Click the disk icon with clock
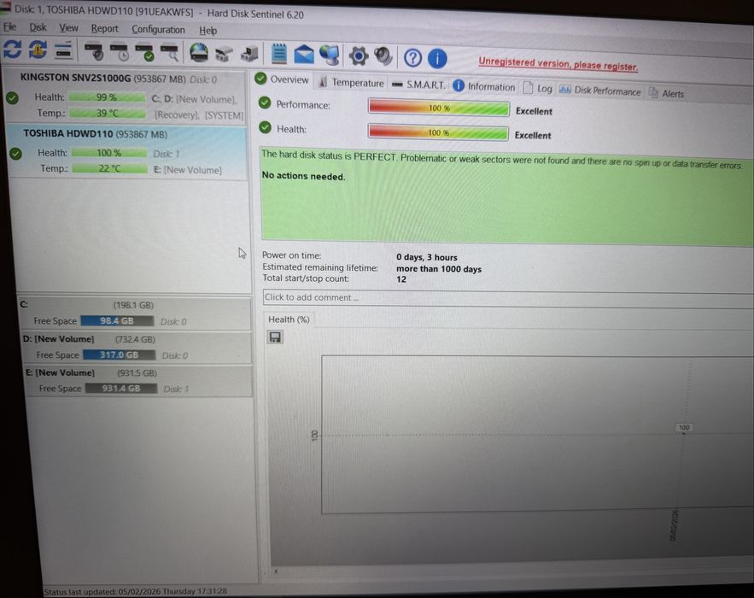Screen dimensions: 754x598 [119, 52]
